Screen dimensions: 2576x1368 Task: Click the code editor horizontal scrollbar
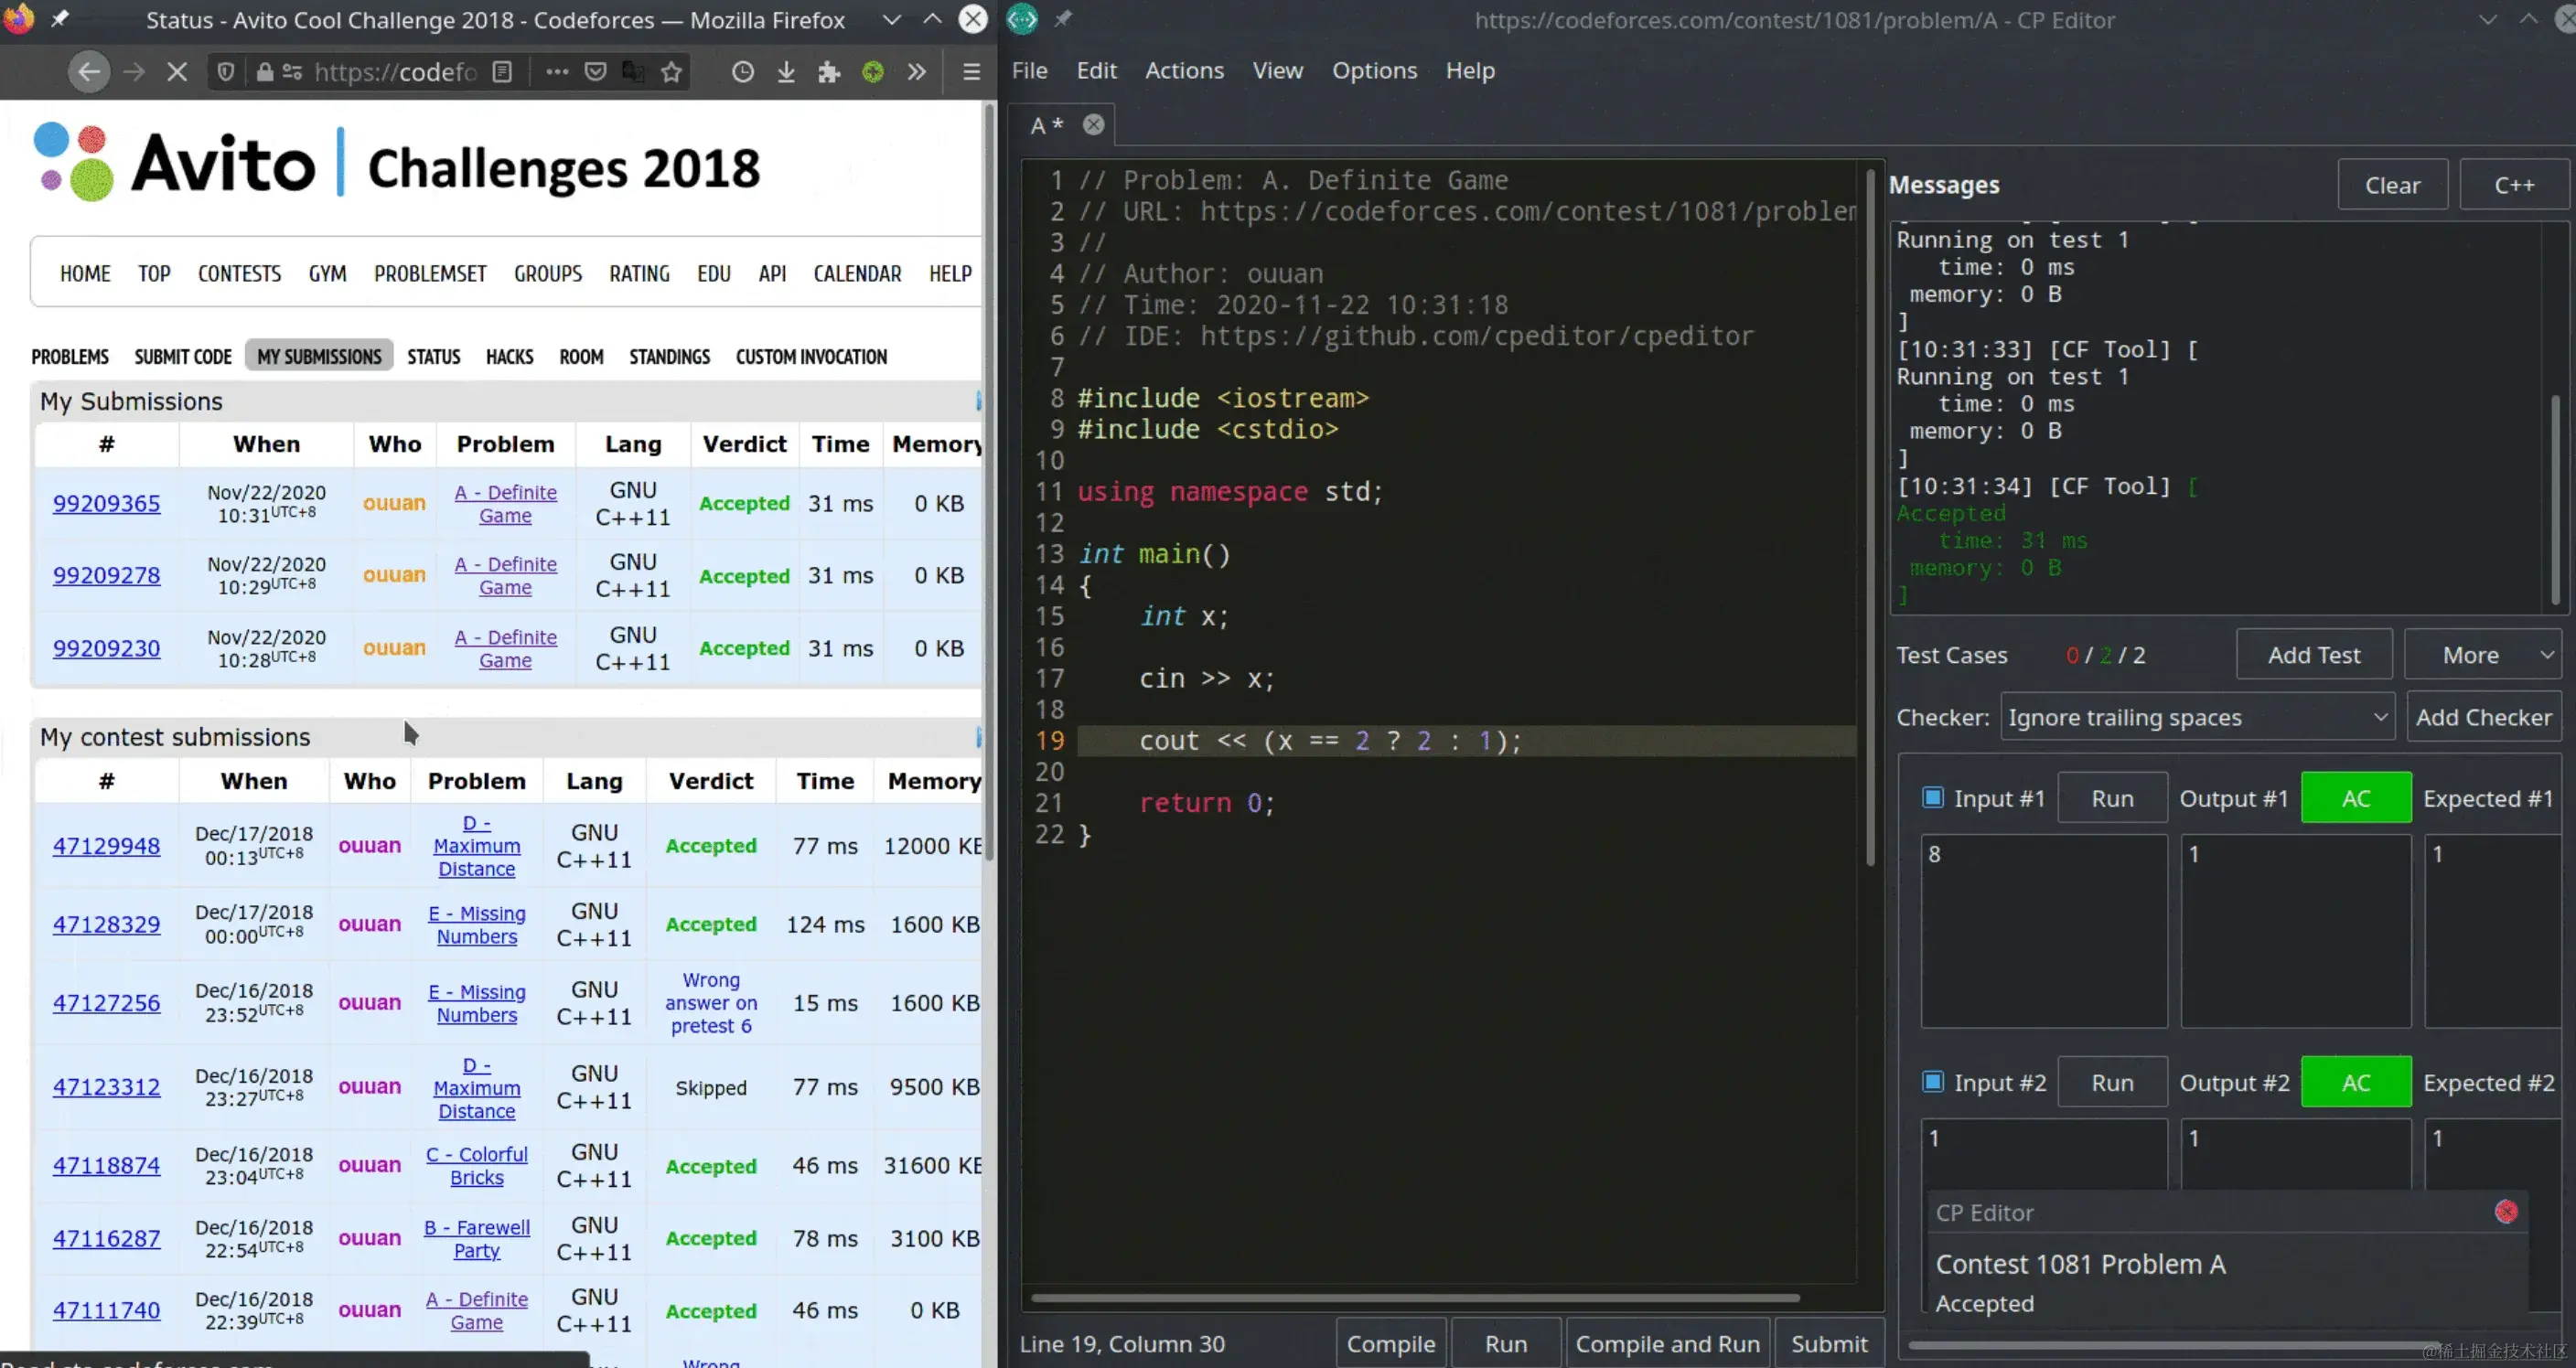pos(1414,1298)
